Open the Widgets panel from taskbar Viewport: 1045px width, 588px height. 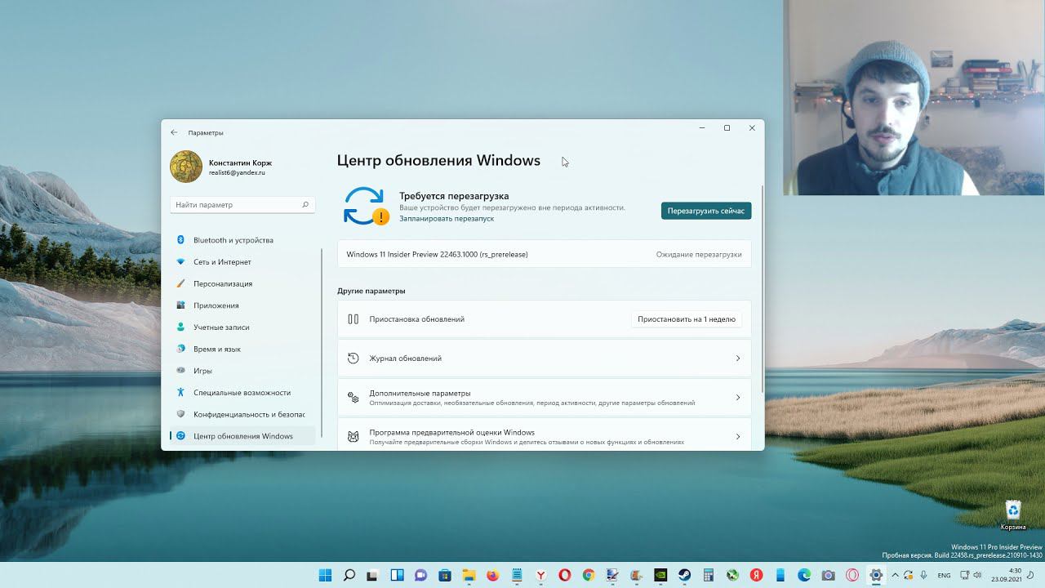pos(397,575)
